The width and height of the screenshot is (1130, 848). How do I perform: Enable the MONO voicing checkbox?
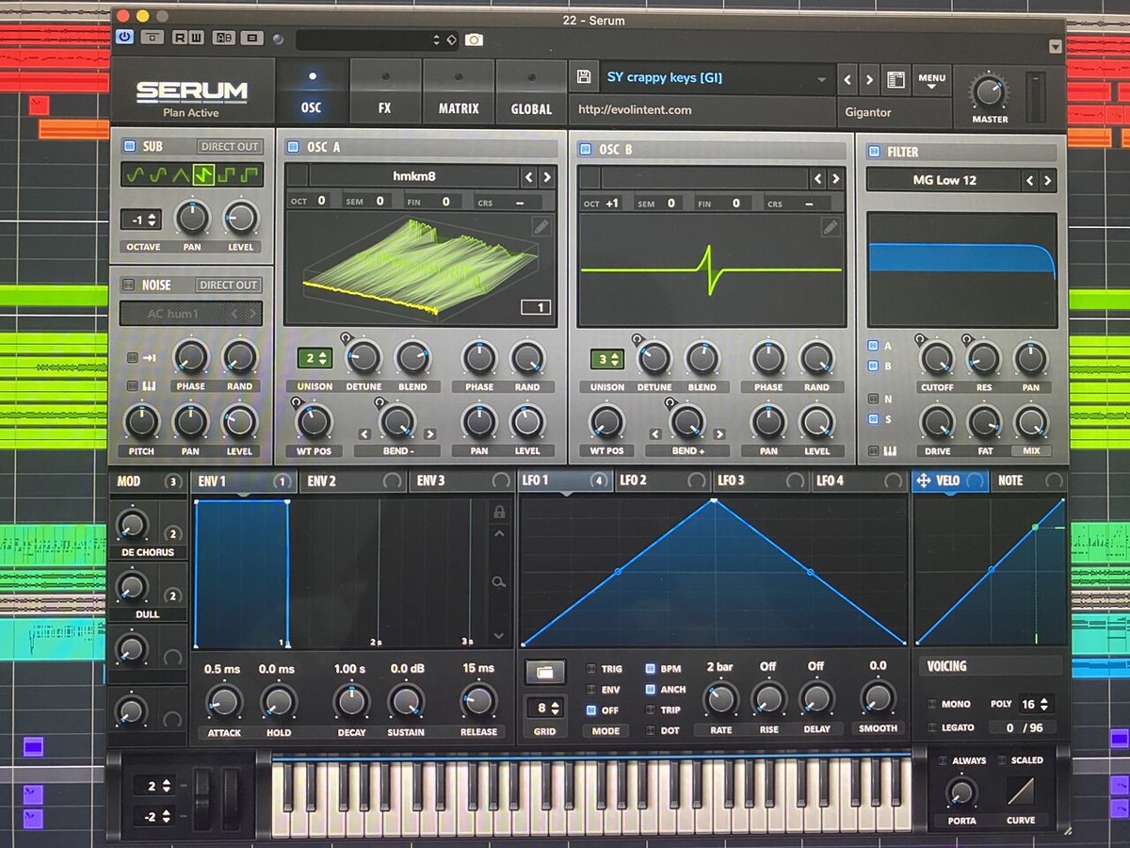932,704
